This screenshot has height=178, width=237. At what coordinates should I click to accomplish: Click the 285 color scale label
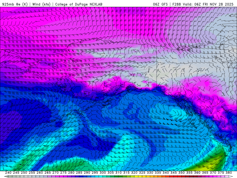click(x=79, y=173)
